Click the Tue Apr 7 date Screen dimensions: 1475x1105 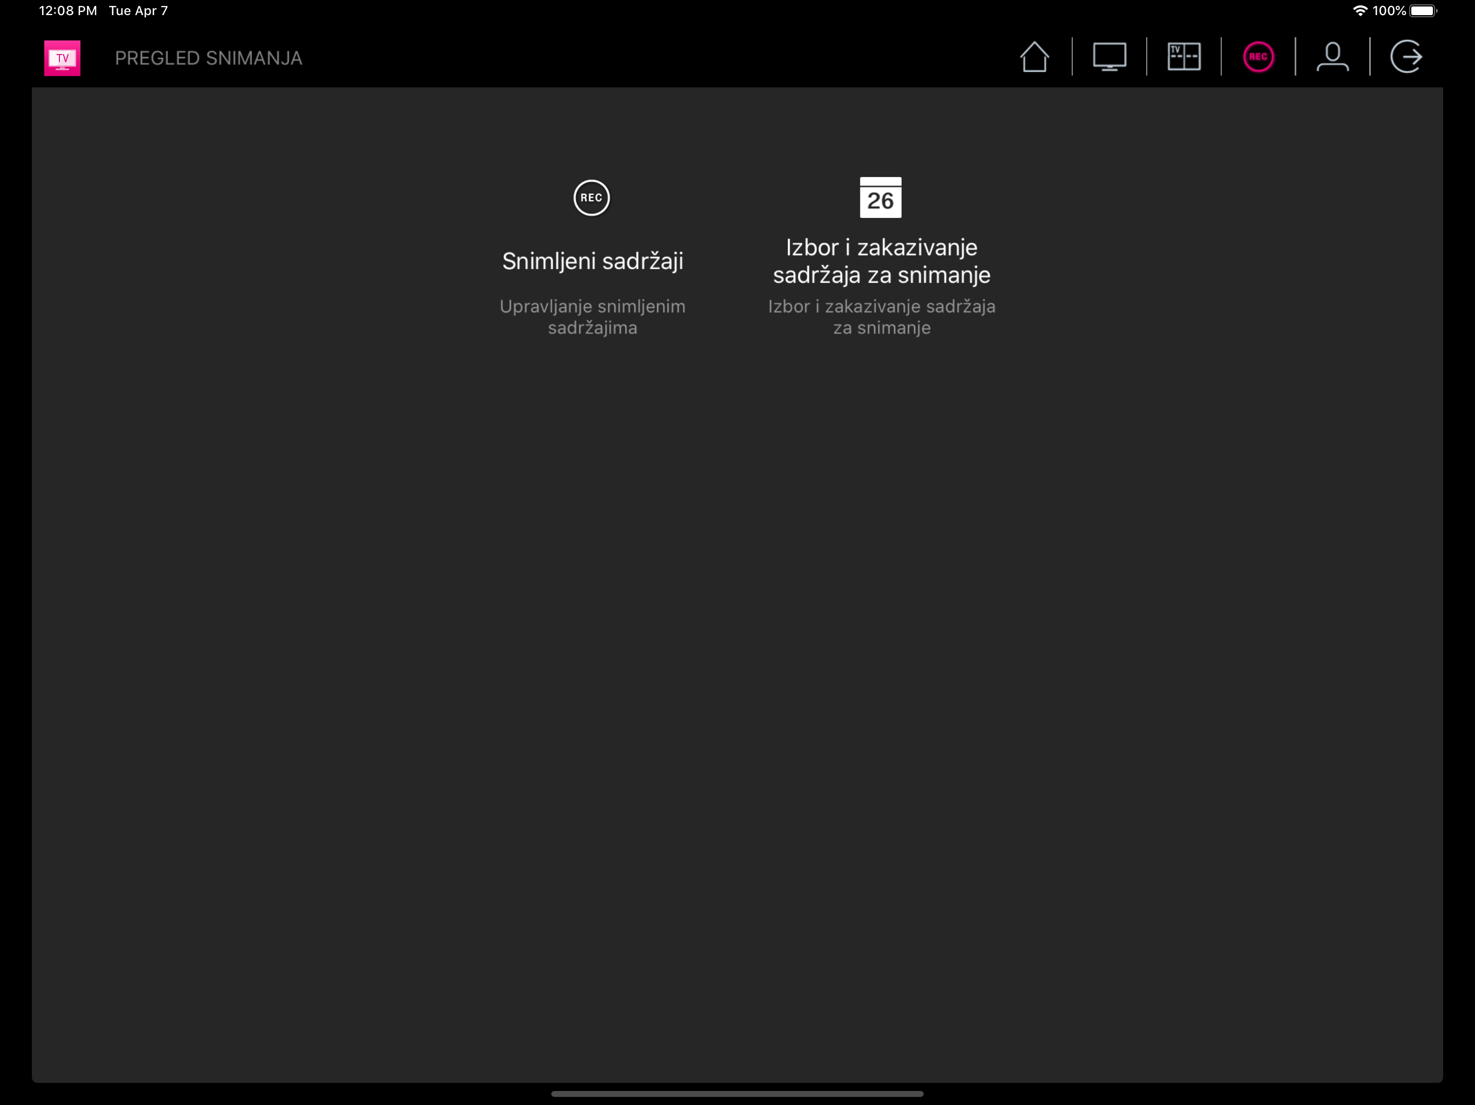138,10
